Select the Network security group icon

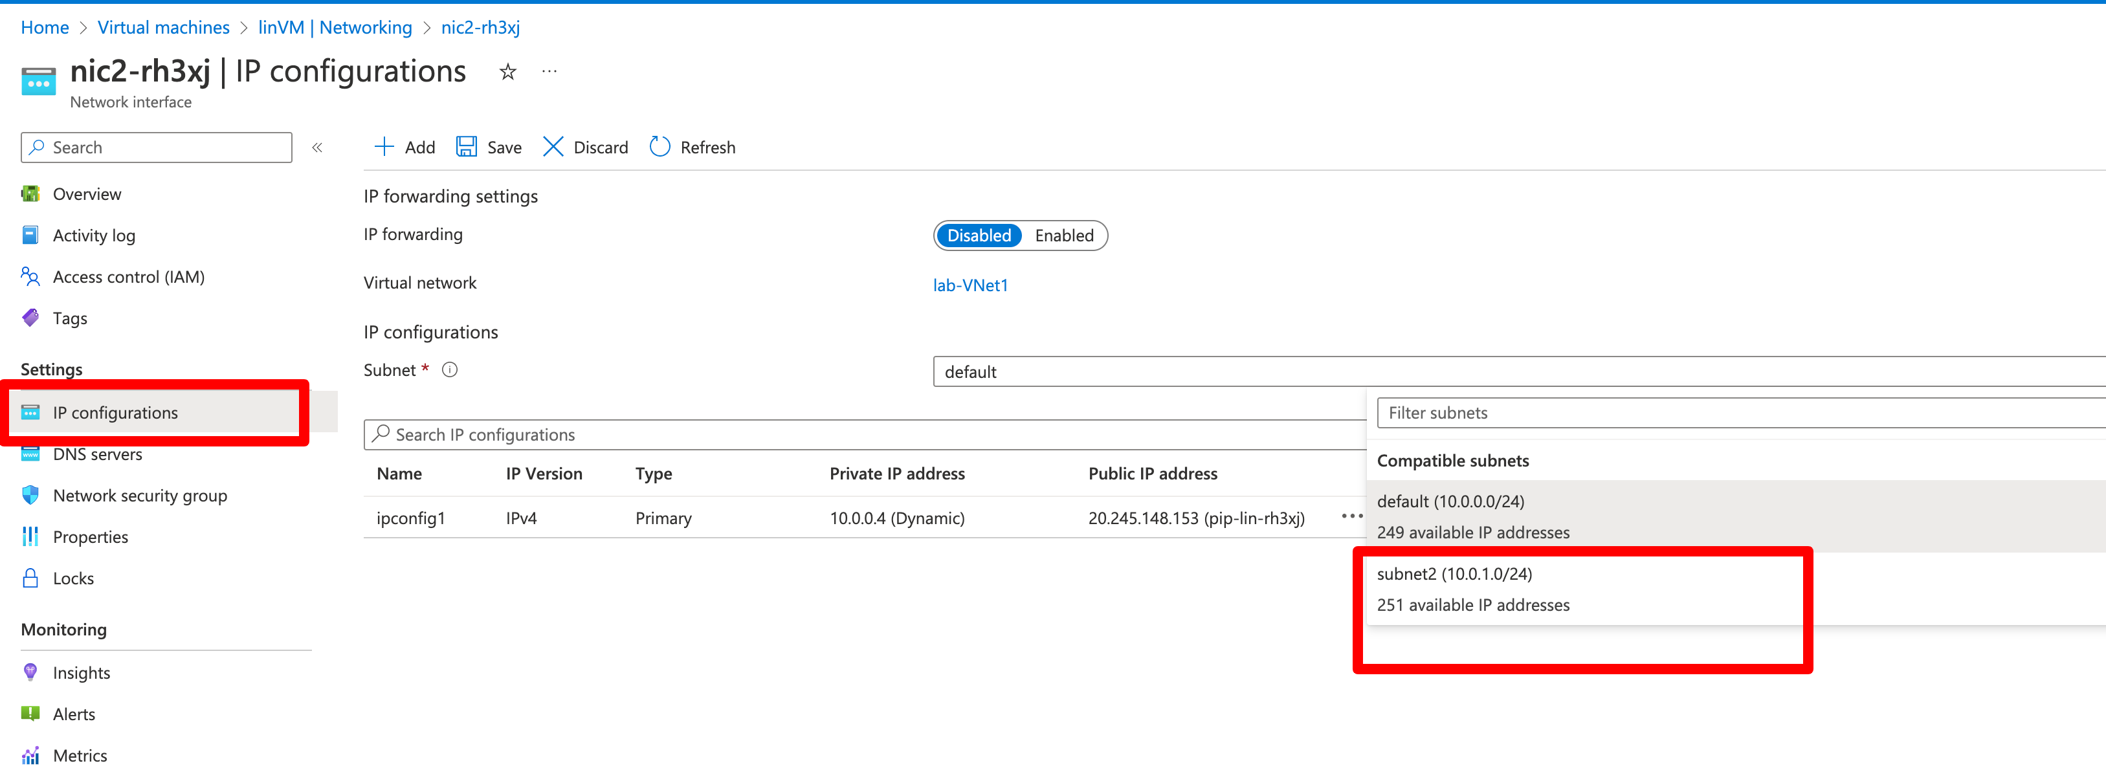[30, 496]
